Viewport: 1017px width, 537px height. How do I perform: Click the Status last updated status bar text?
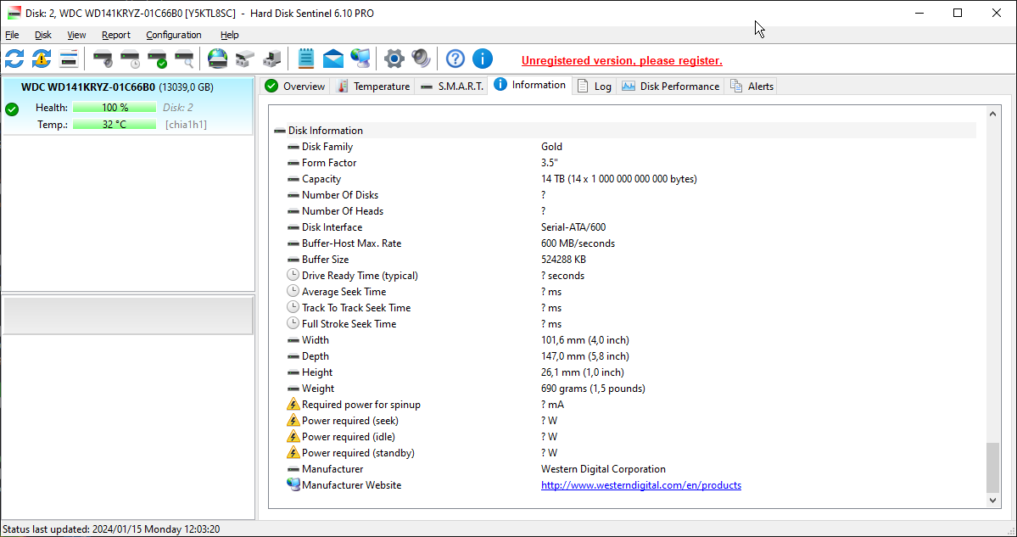pos(111,529)
